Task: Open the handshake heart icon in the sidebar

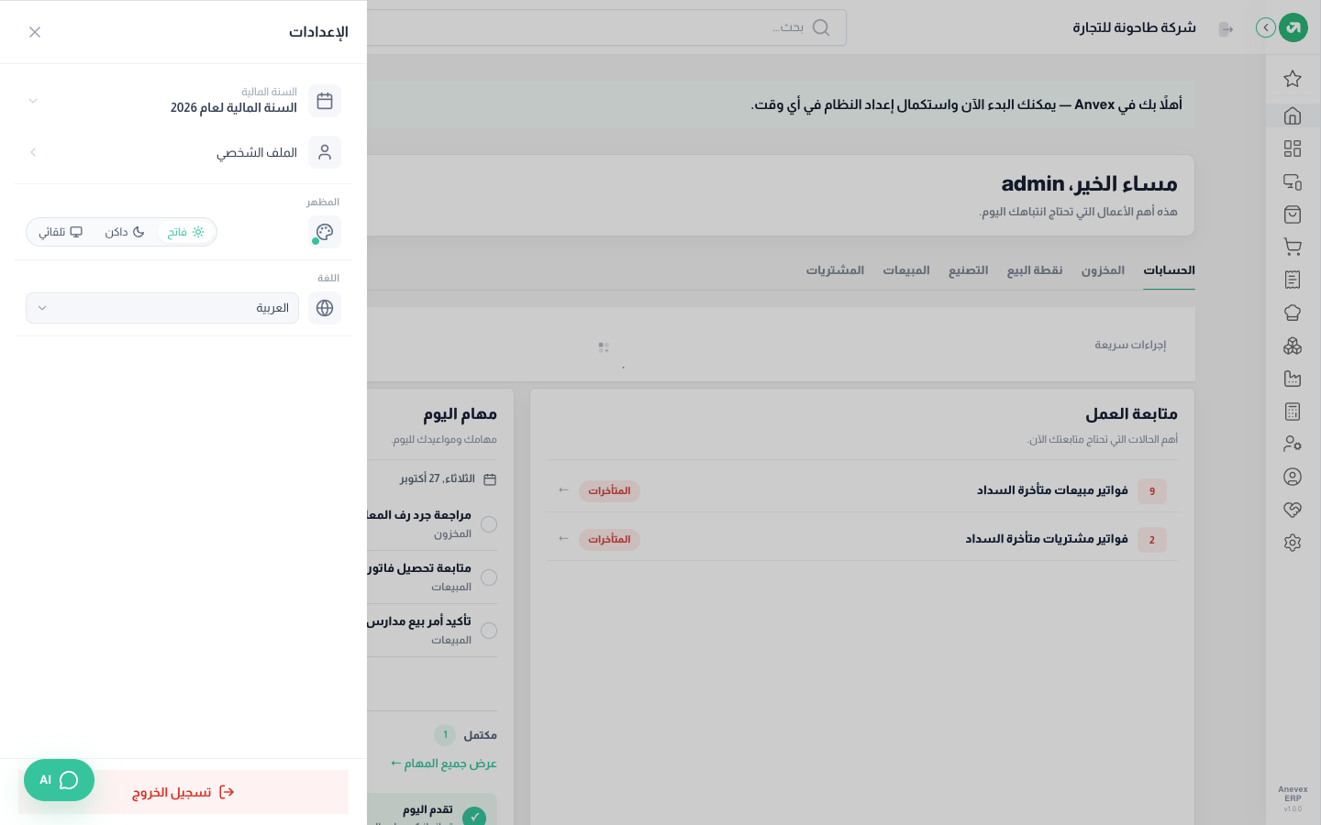Action: [x=1293, y=510]
